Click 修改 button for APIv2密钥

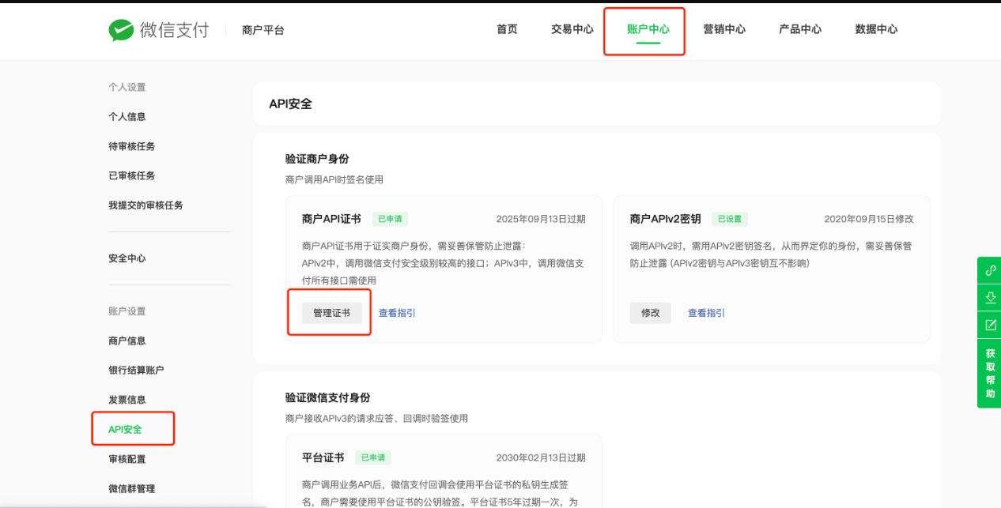(651, 313)
